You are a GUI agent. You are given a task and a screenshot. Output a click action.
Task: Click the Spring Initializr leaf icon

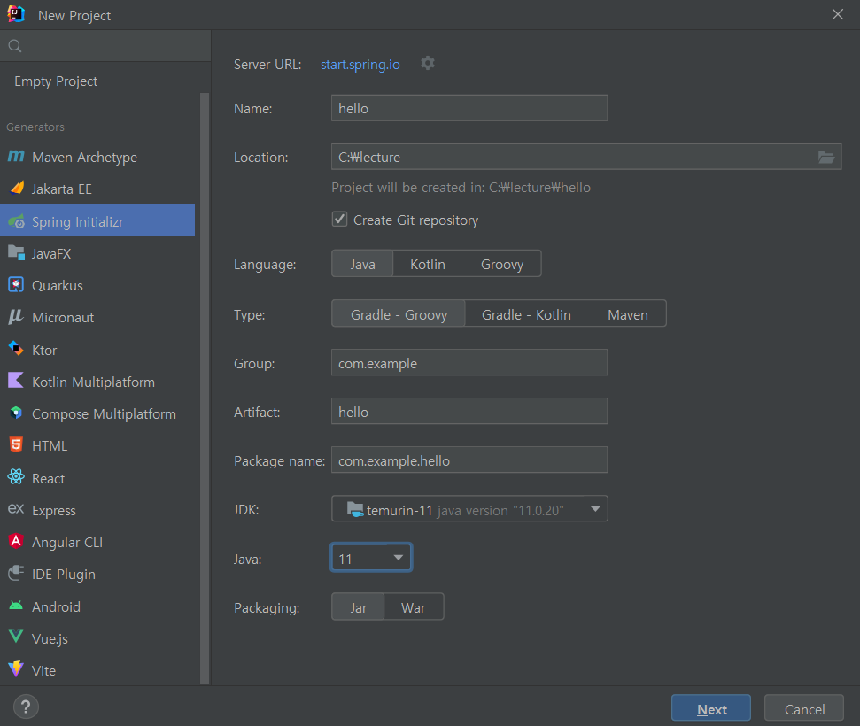(x=17, y=221)
